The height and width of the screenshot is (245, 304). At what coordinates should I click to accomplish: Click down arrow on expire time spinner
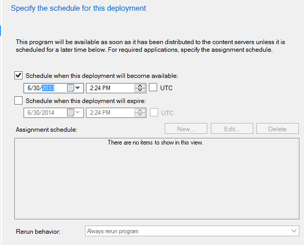(x=140, y=115)
